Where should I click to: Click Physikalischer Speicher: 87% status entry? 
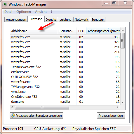point(94,129)
